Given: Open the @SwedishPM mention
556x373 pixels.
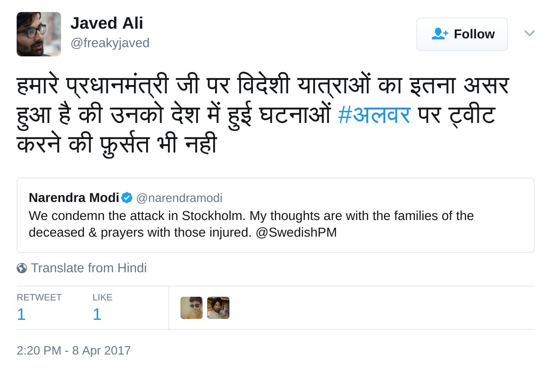Looking at the screenshot, I should click(296, 232).
